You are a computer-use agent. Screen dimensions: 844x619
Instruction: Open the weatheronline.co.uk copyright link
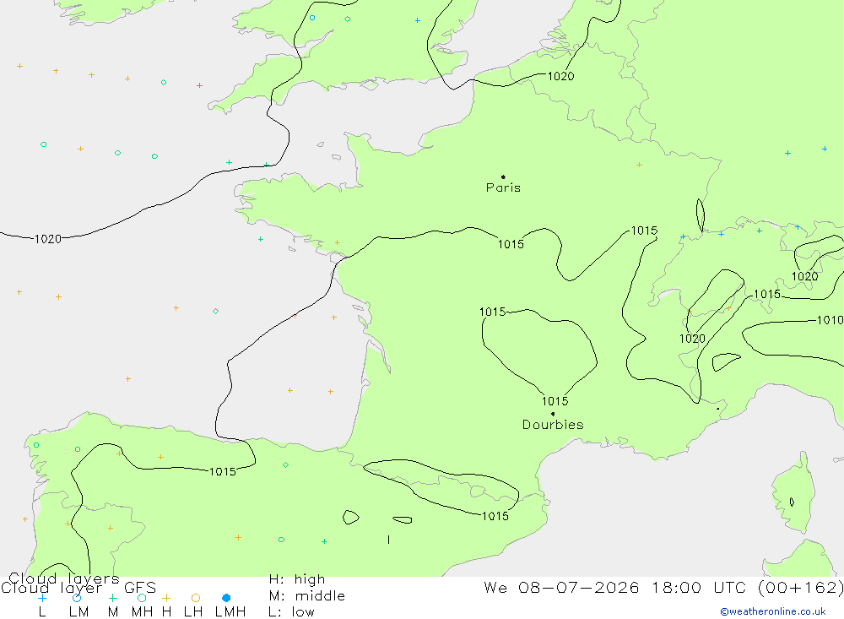tap(773, 611)
